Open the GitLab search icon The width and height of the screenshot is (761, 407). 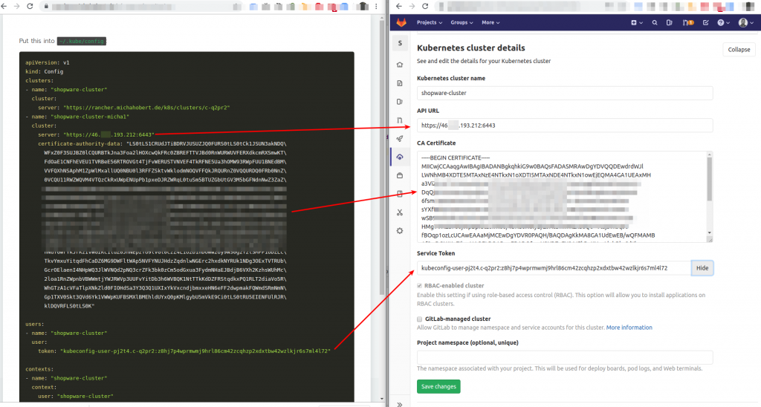(x=655, y=23)
